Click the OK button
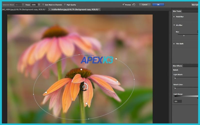200x125 pixels. click(x=158, y=4)
